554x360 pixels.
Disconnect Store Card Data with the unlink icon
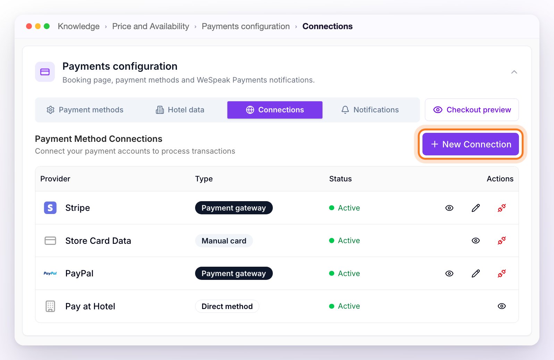pos(502,240)
